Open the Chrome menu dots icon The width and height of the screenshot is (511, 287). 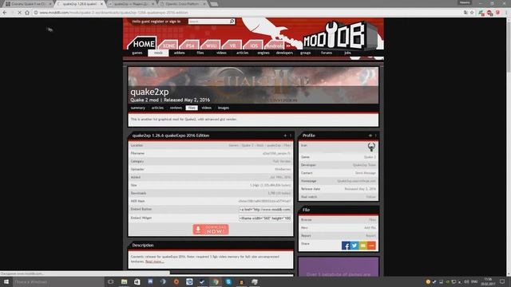coord(506,13)
